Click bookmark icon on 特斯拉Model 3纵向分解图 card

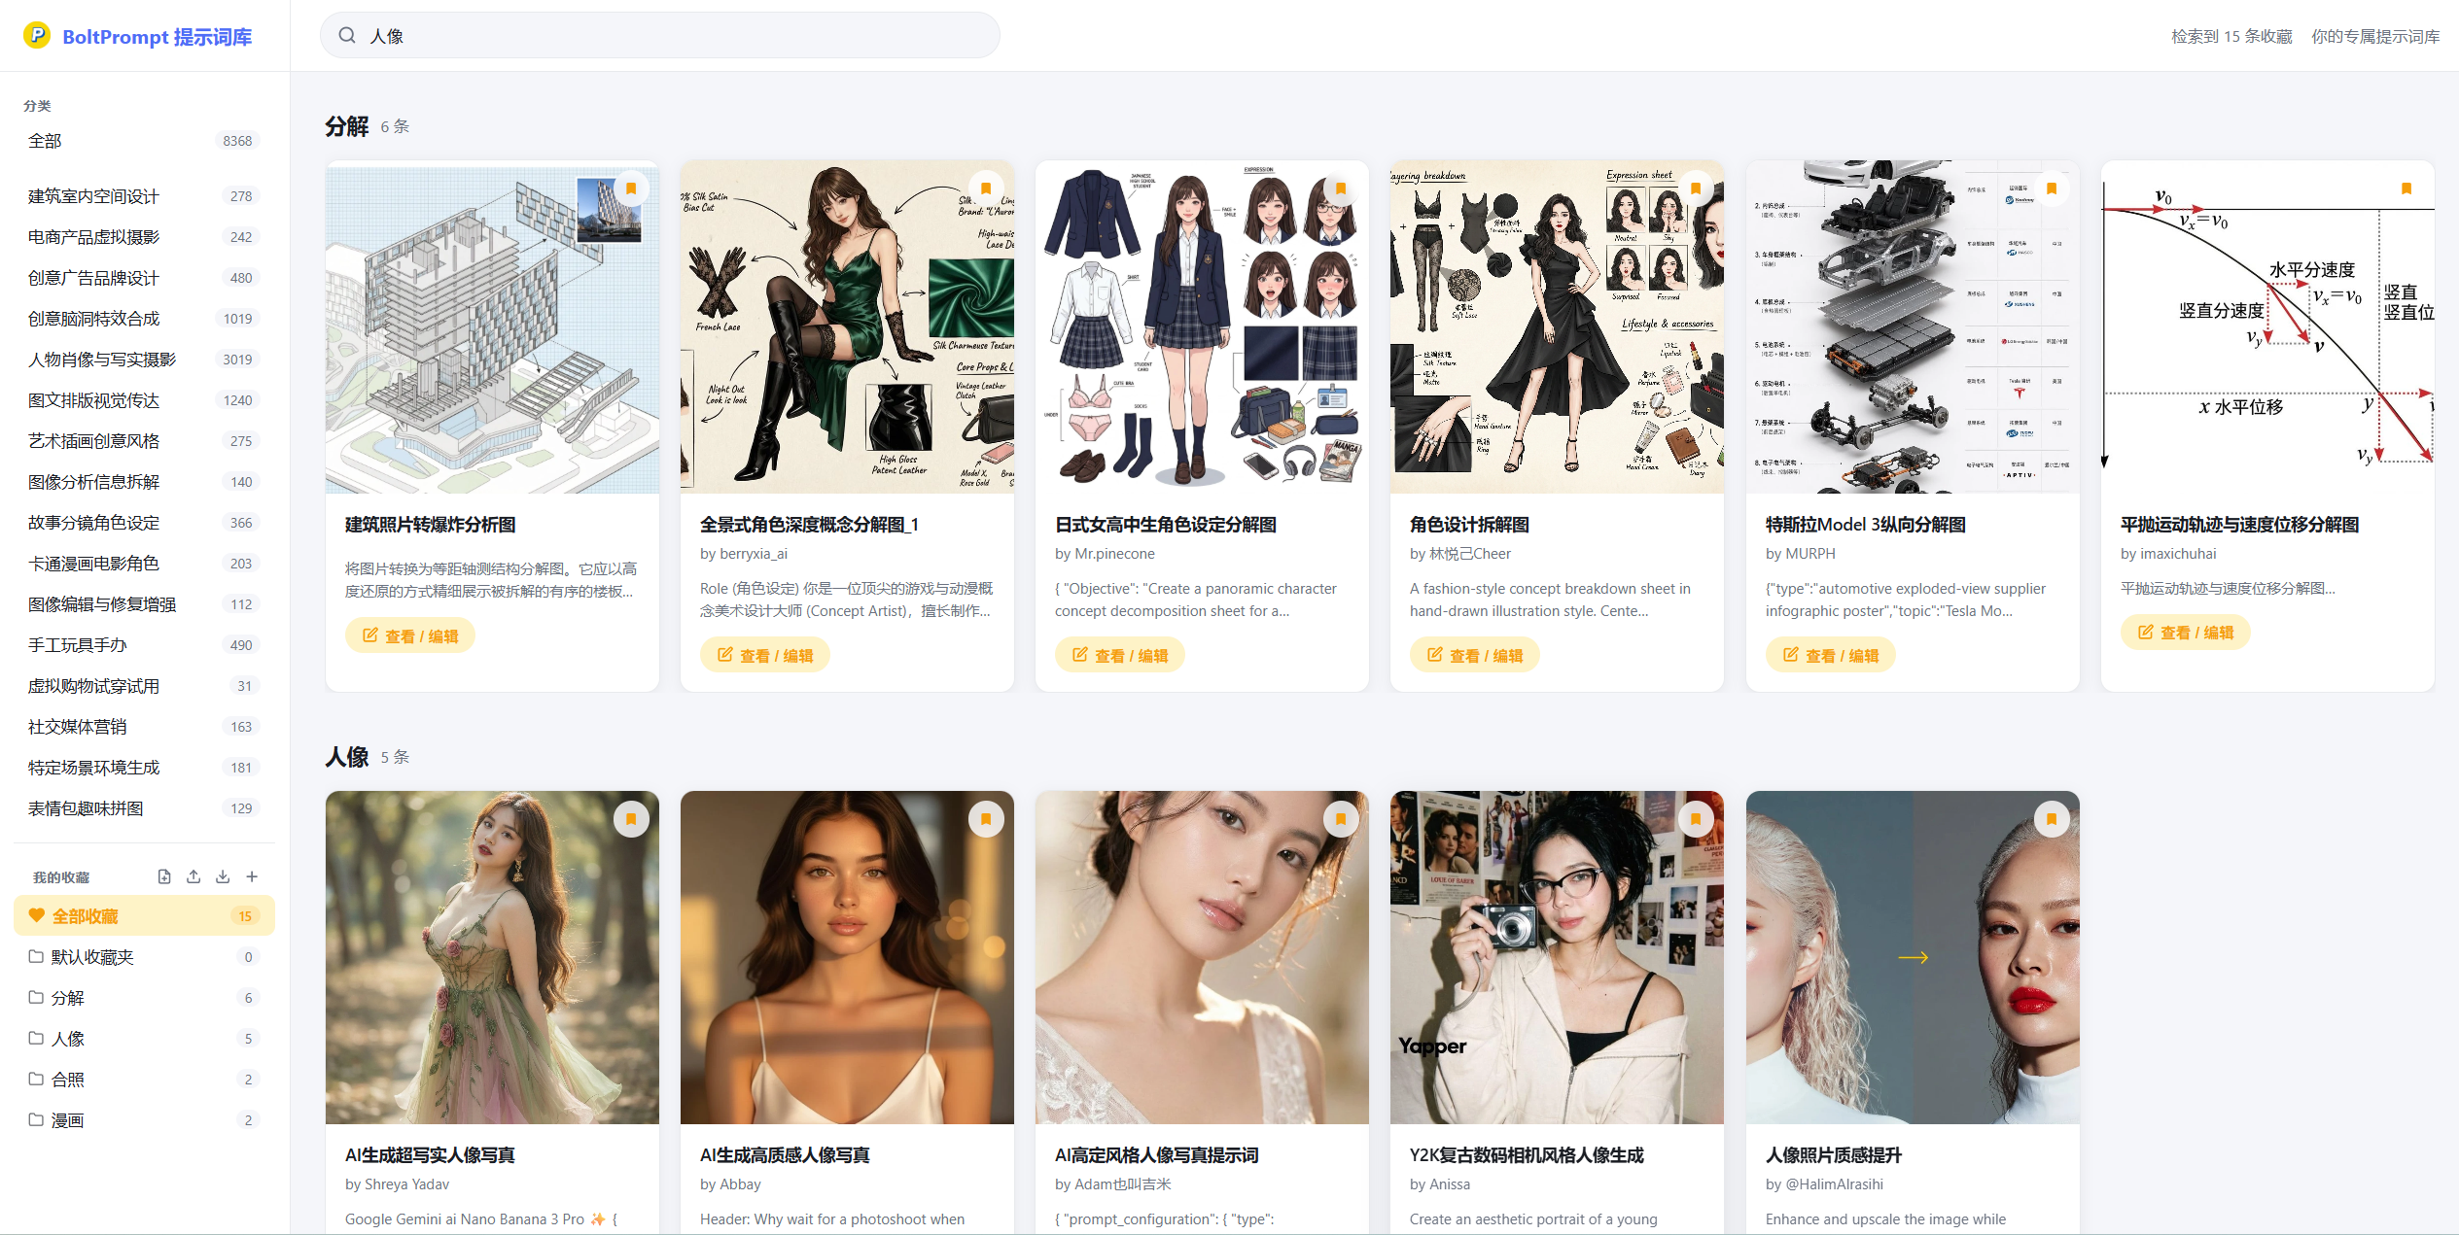point(2052,189)
